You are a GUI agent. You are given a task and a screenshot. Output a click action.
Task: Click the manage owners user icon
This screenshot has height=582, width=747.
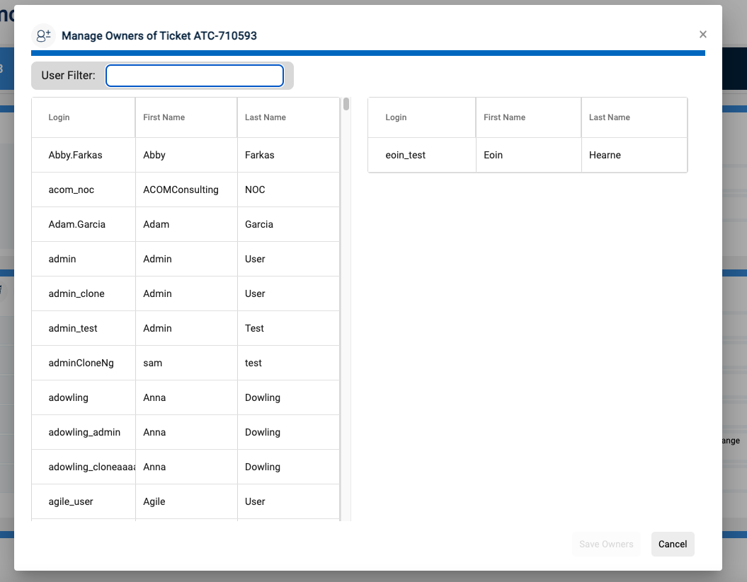(43, 35)
